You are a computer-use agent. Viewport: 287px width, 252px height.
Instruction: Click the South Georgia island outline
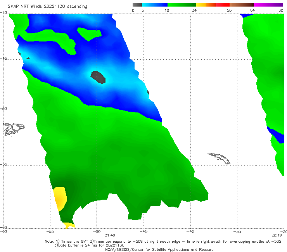pos(219,159)
